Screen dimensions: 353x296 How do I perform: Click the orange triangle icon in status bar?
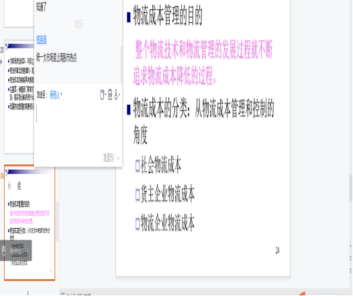point(302,293)
